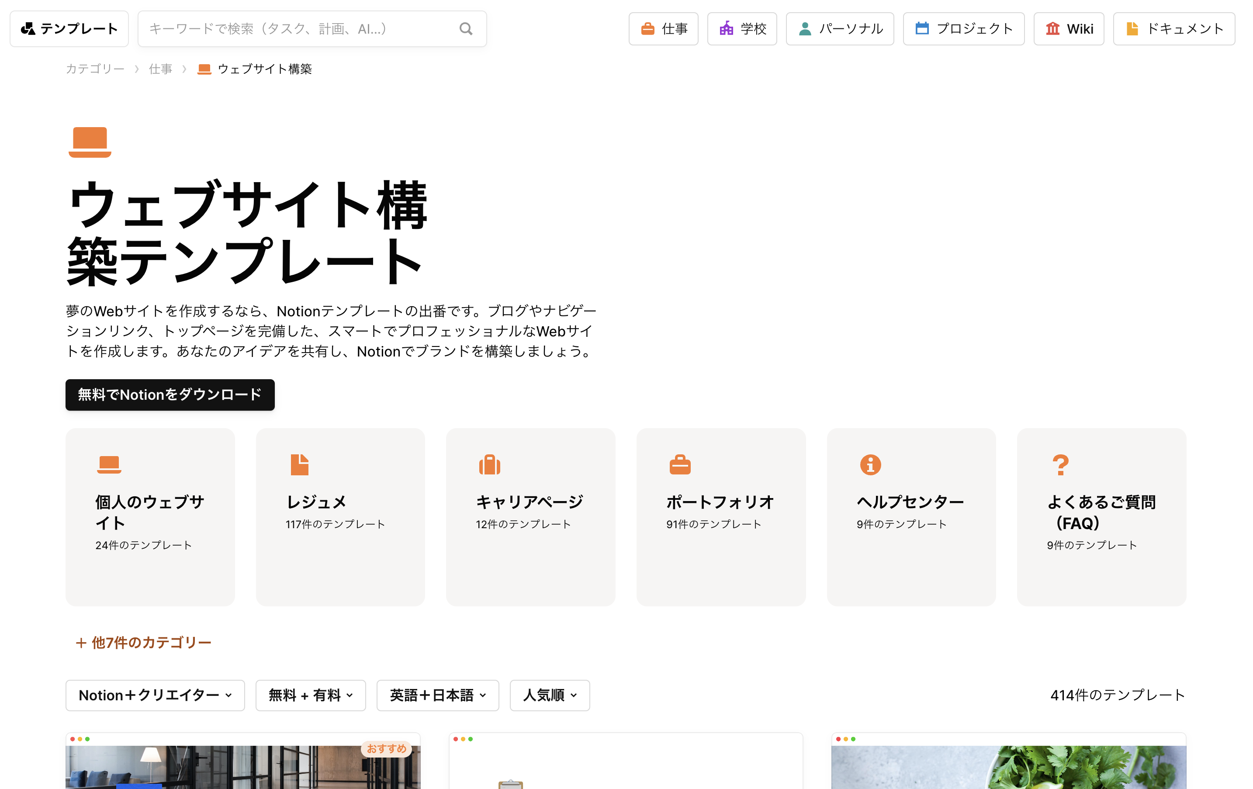Click the テンプレート home button

pyautogui.click(x=69, y=29)
